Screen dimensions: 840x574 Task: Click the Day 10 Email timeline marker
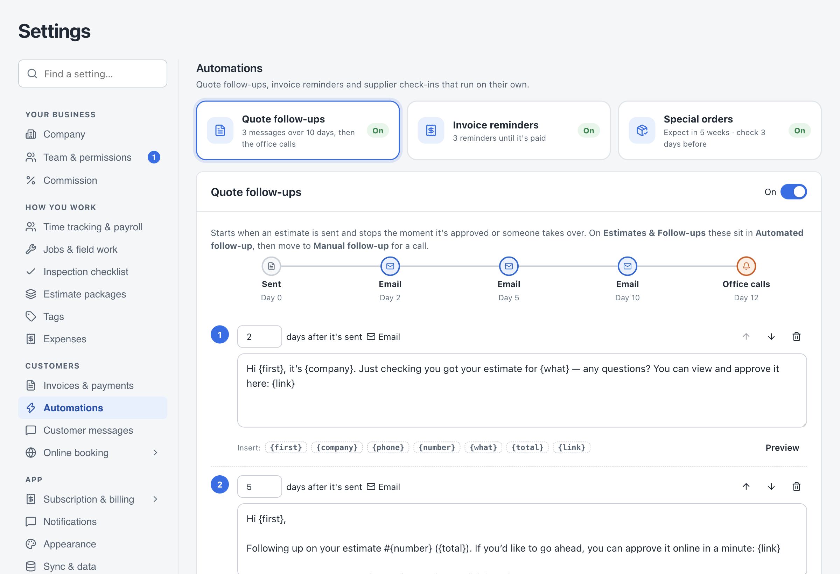(628, 266)
